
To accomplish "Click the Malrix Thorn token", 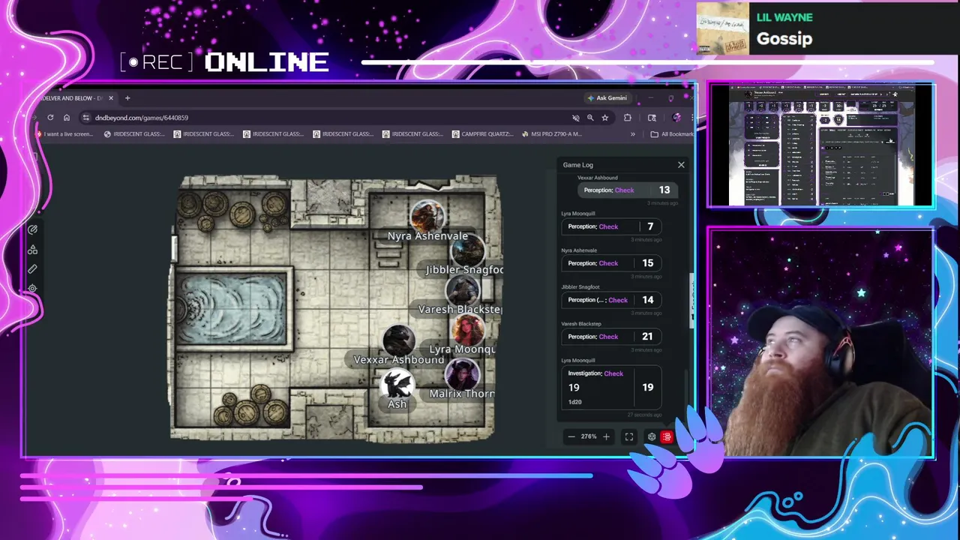I will coord(462,374).
